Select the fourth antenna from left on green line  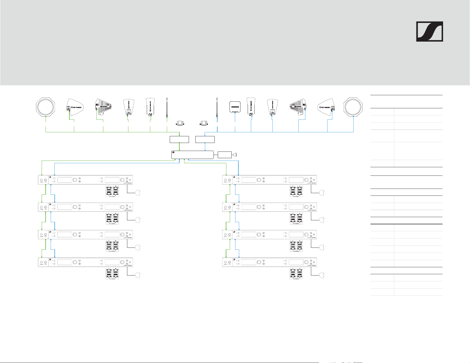128,107
